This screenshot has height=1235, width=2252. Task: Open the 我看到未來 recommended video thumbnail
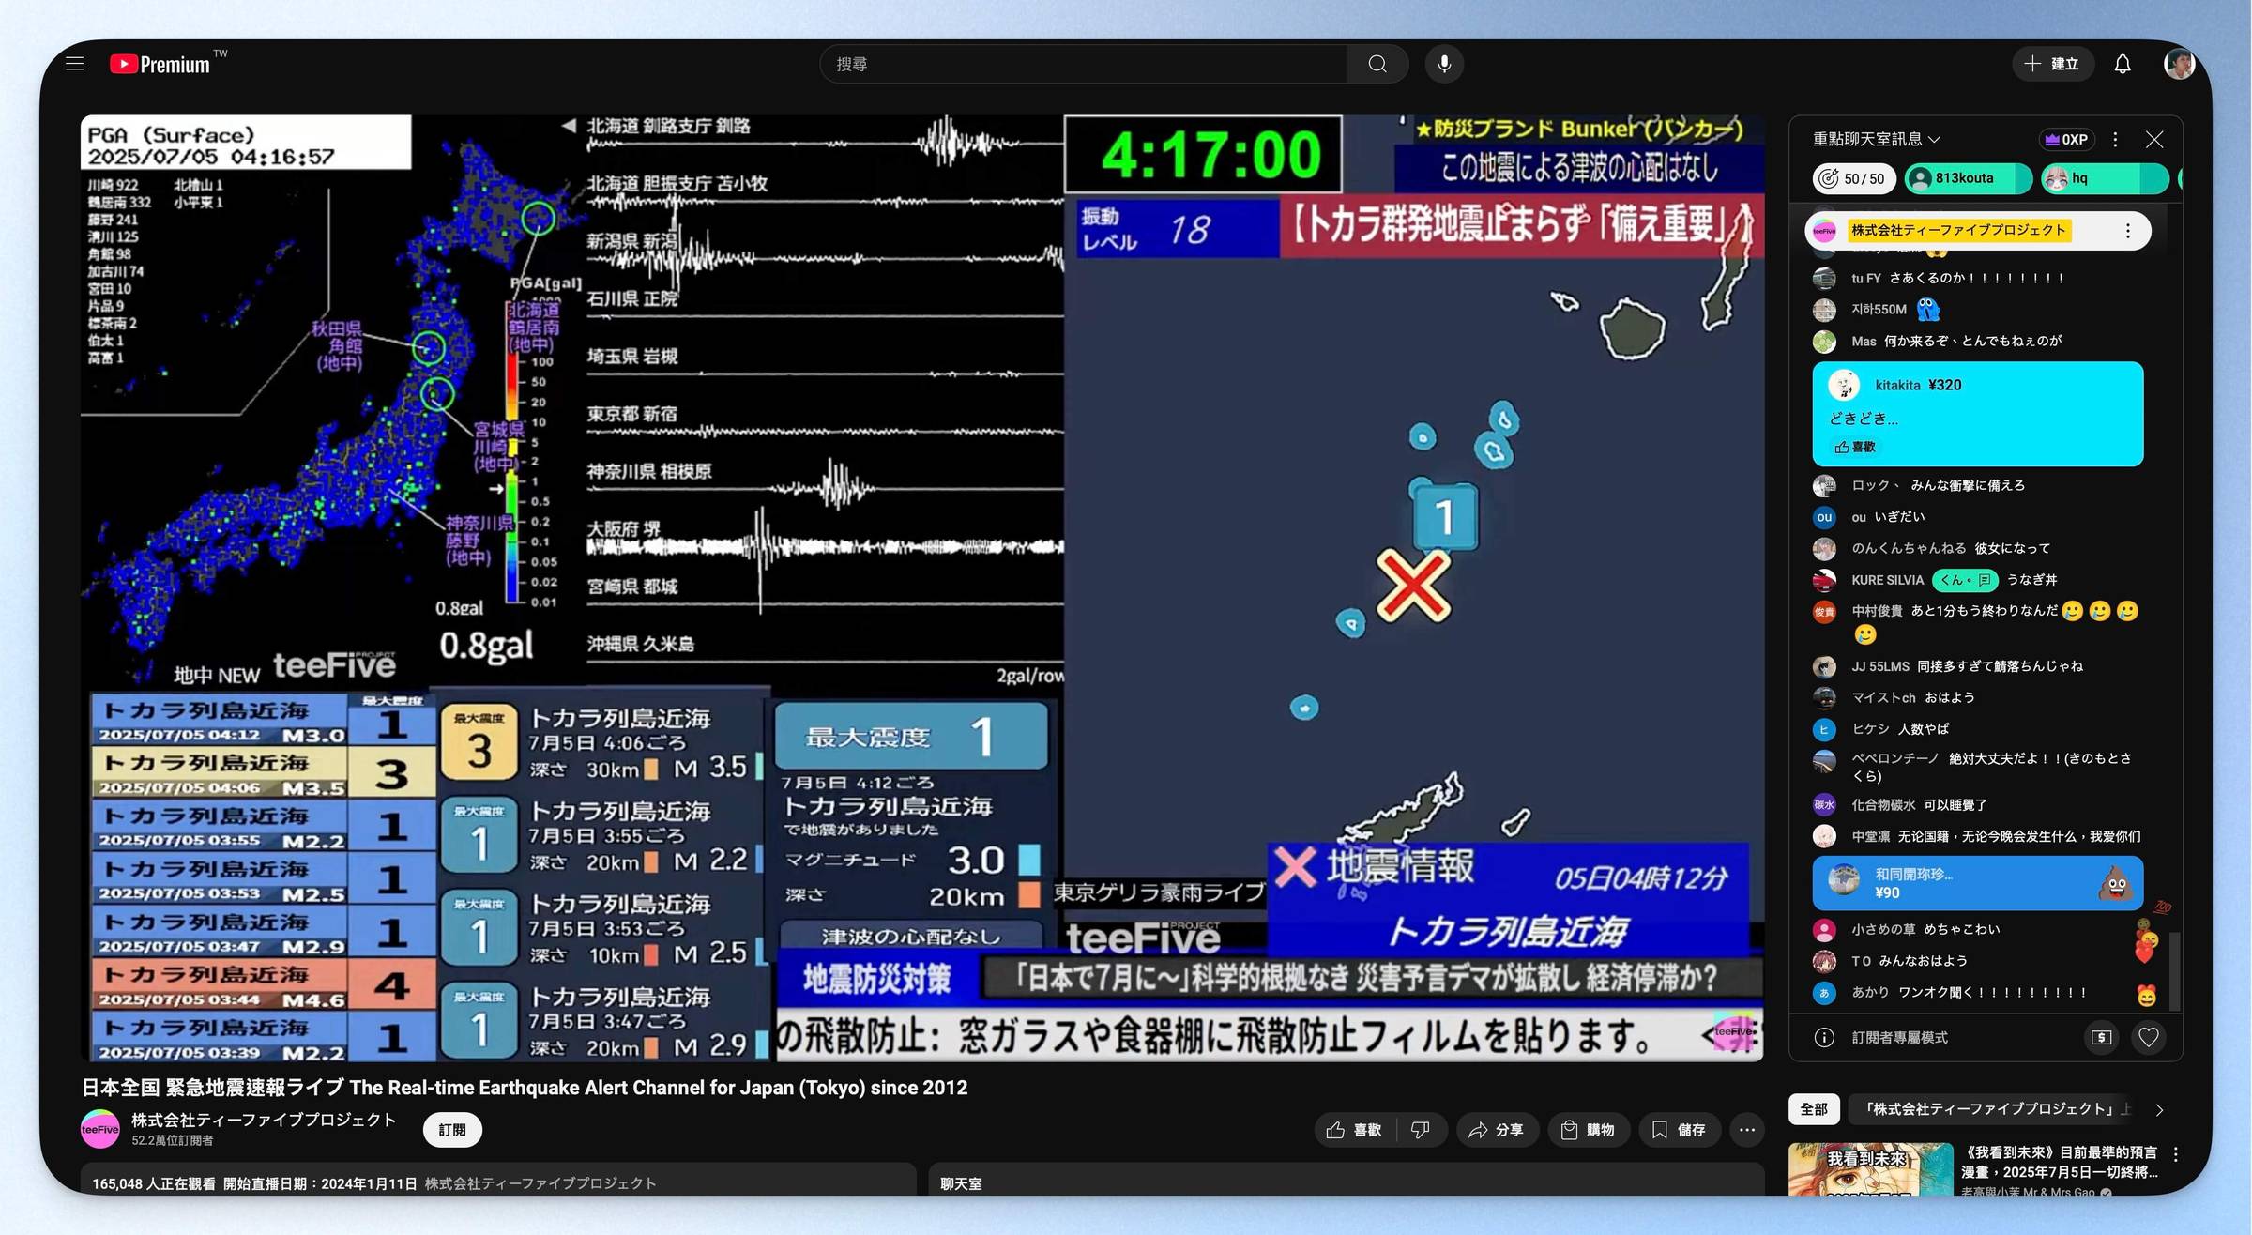click(x=1870, y=1169)
